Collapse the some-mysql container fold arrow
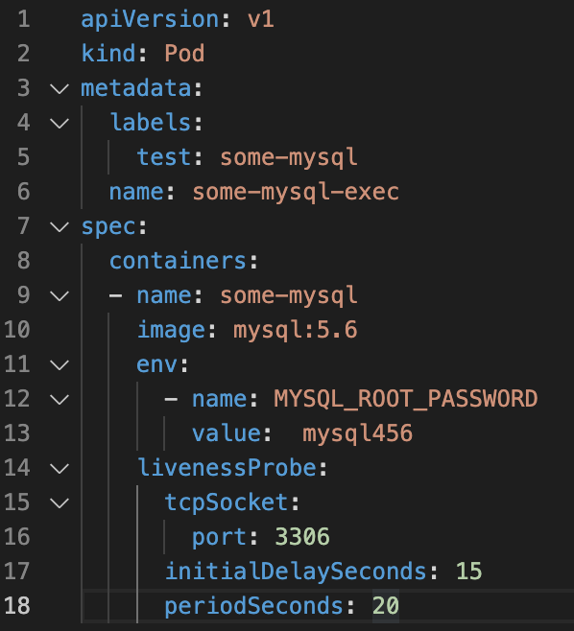The height and width of the screenshot is (631, 574). click(x=60, y=296)
